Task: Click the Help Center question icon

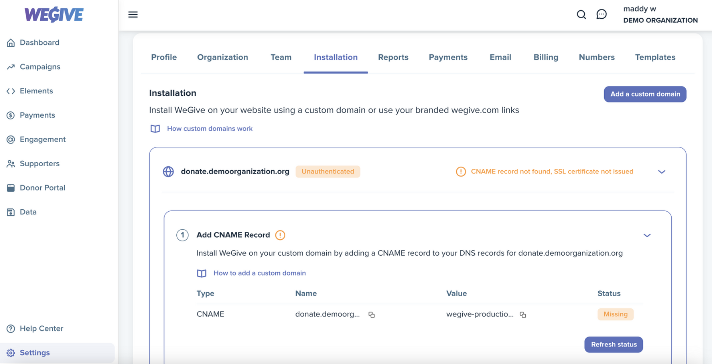Action: pos(11,328)
